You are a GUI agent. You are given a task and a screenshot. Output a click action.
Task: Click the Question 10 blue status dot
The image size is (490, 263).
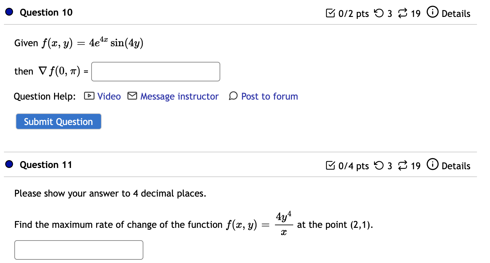(9, 12)
